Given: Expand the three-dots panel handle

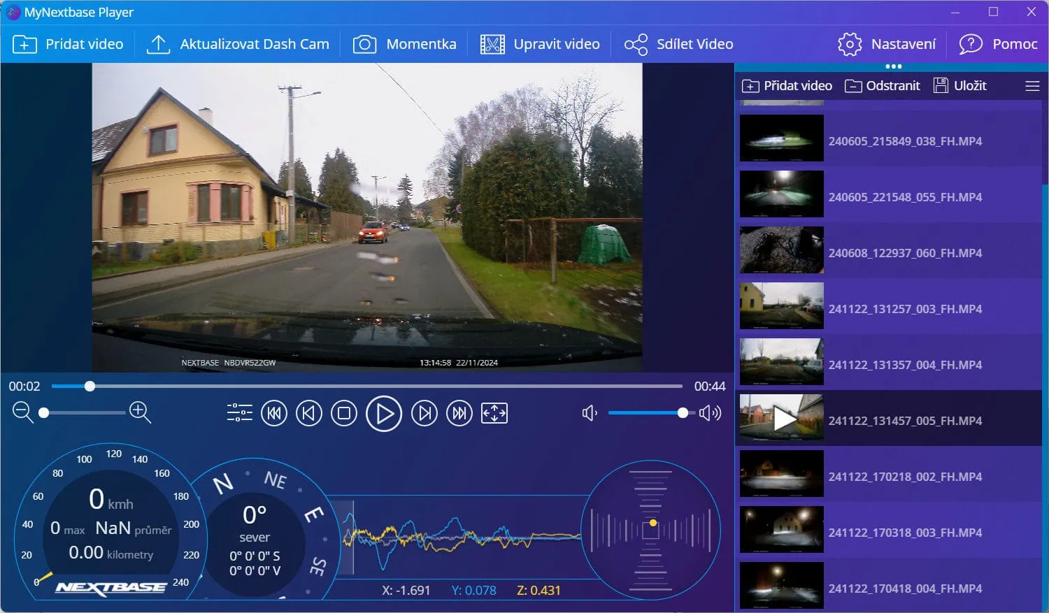Looking at the screenshot, I should click(893, 66).
